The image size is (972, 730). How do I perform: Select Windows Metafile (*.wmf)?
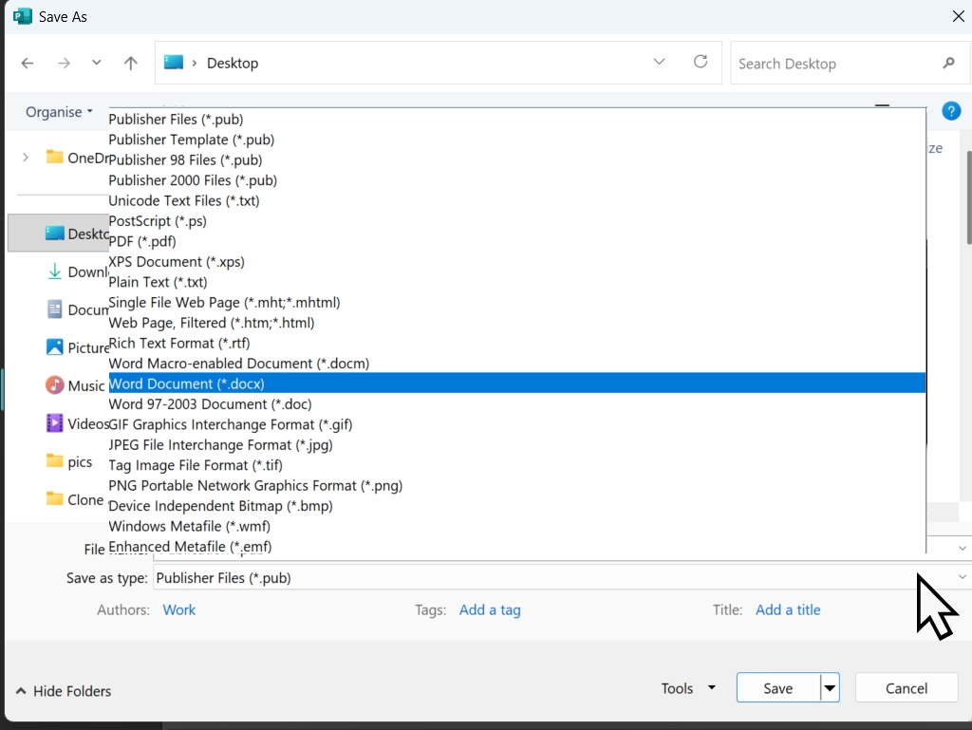point(517,526)
